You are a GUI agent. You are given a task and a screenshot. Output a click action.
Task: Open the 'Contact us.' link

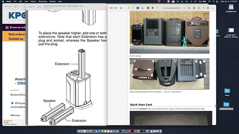pyautogui.click(x=16, y=38)
